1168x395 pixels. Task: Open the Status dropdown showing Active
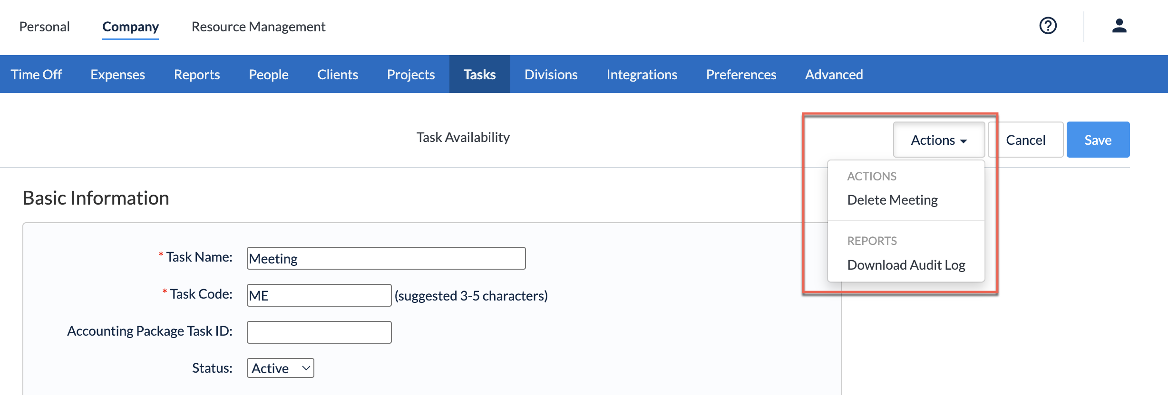[281, 368]
